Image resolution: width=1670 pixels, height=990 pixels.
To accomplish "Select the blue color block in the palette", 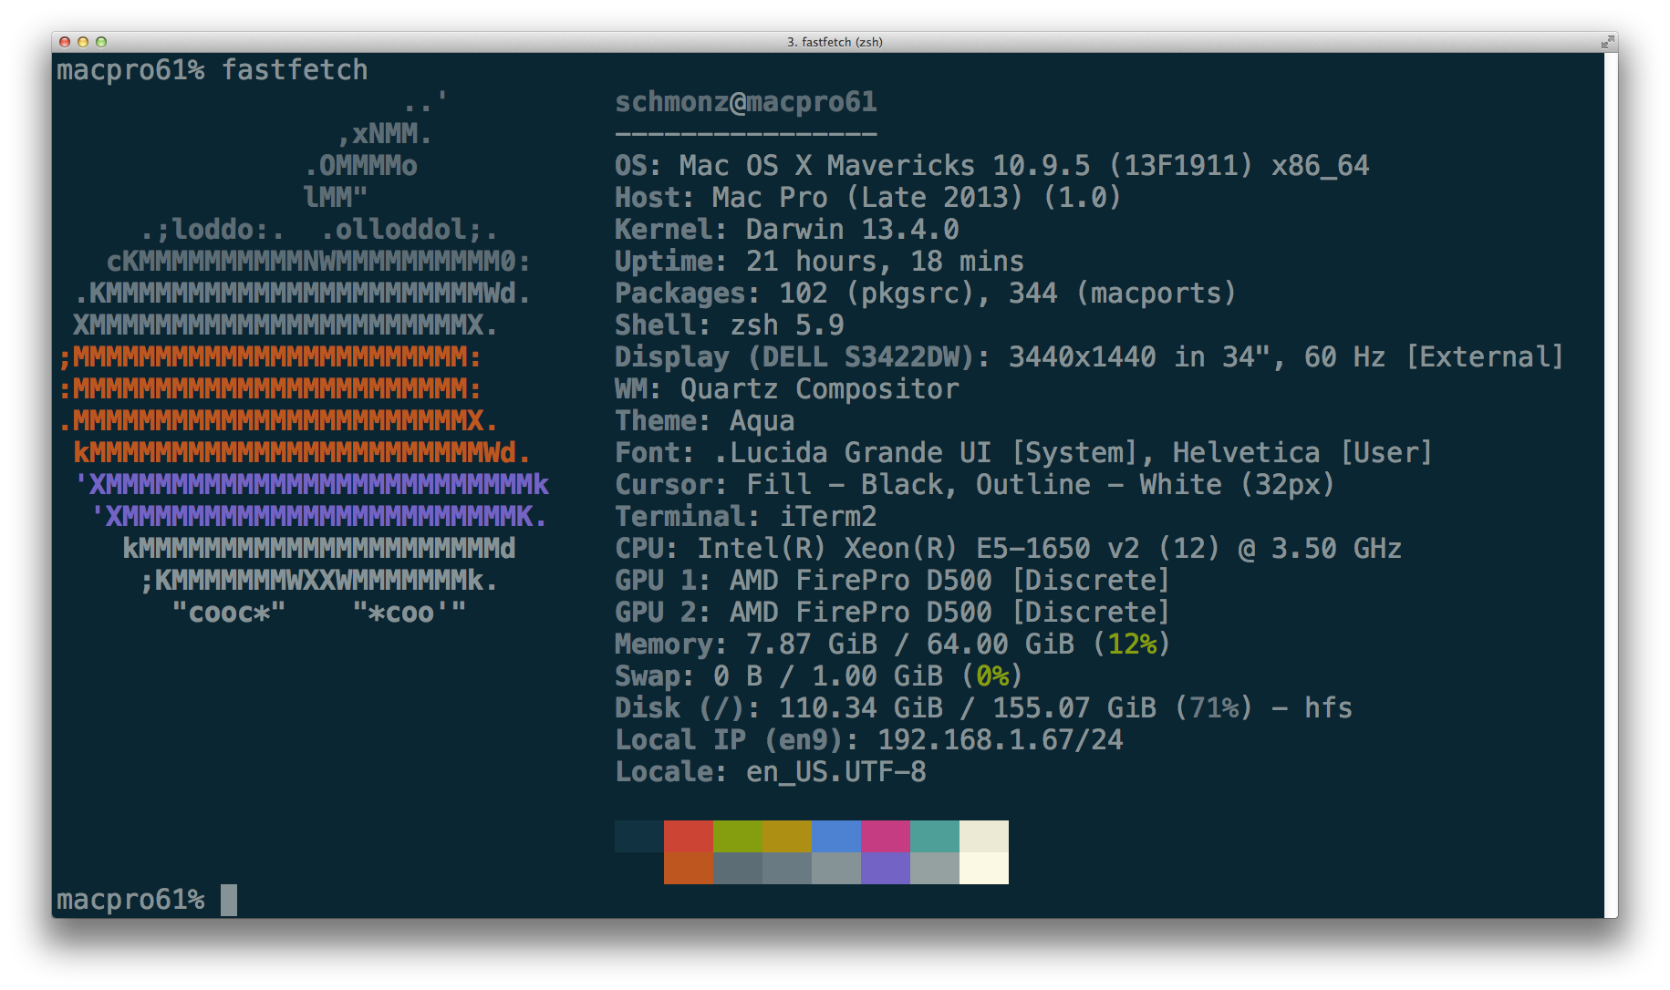I will click(x=835, y=836).
